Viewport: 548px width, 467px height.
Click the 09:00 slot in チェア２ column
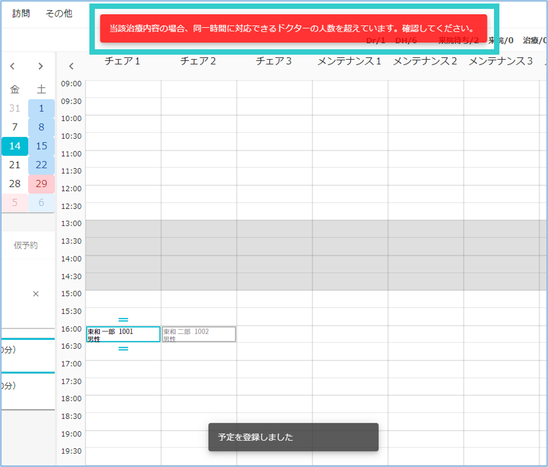pyautogui.click(x=199, y=89)
